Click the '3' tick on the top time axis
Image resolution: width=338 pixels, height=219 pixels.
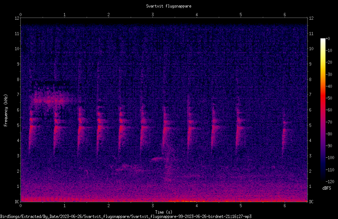[x=153, y=15]
